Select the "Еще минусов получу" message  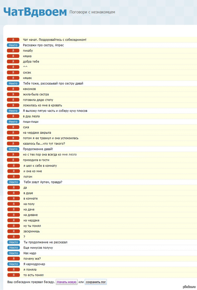click(x=38, y=248)
